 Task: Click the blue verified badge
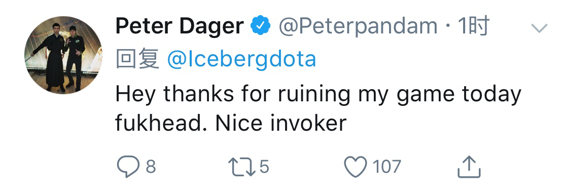pyautogui.click(x=261, y=26)
